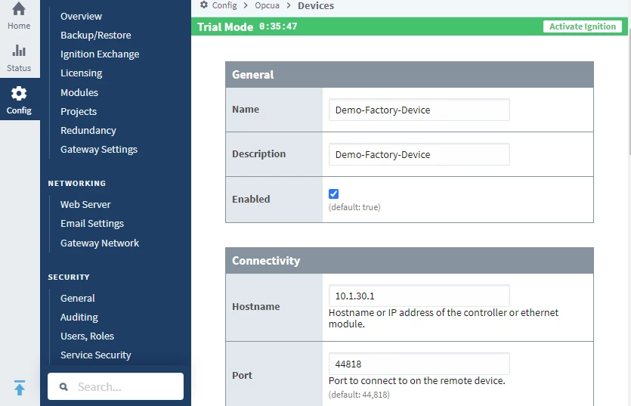Click Activate Ignition button
Viewport: 631px width, 406px height.
(582, 26)
